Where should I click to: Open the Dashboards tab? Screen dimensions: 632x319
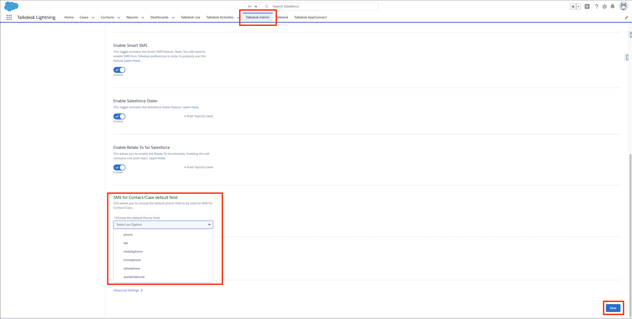pyautogui.click(x=159, y=17)
